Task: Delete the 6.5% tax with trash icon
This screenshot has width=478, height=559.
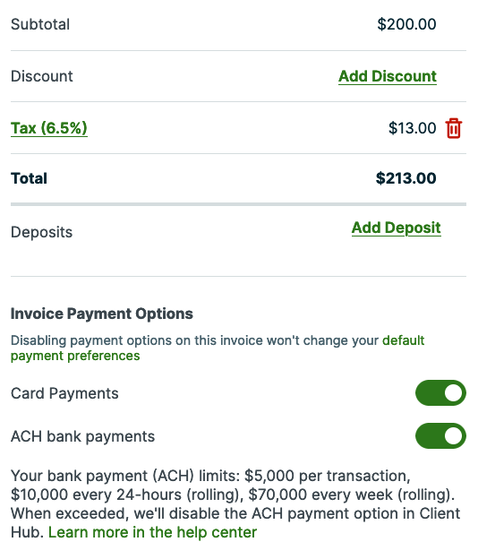Action: pyautogui.click(x=454, y=128)
